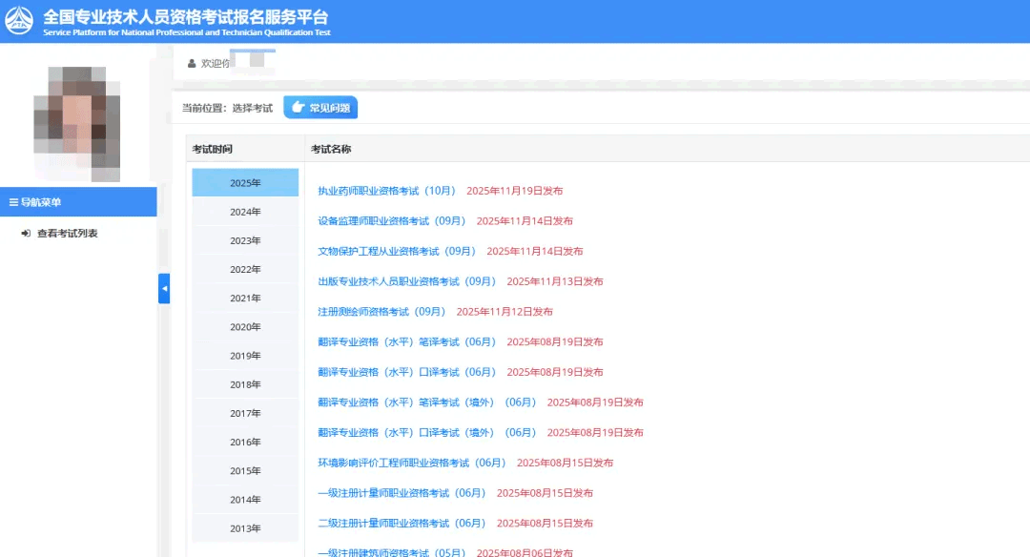The width and height of the screenshot is (1030, 557).
Task: Click the user icon beside welcome text
Action: point(192,63)
